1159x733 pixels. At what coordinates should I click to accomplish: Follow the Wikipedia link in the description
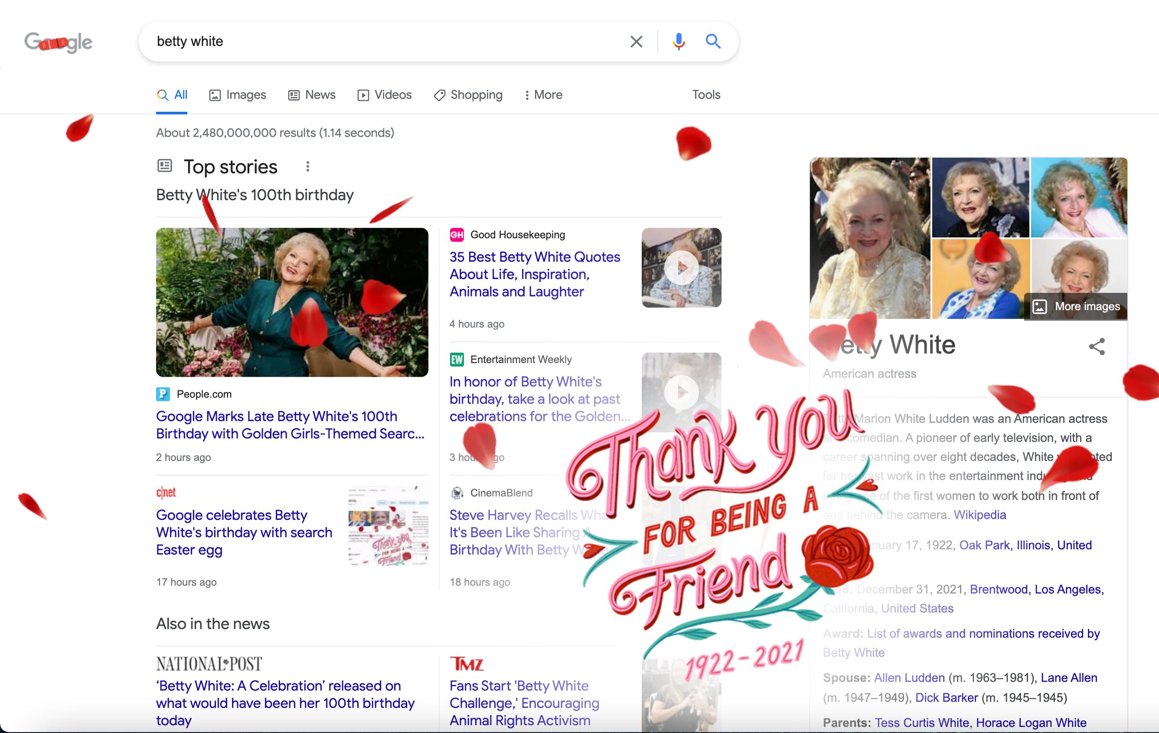tap(979, 515)
